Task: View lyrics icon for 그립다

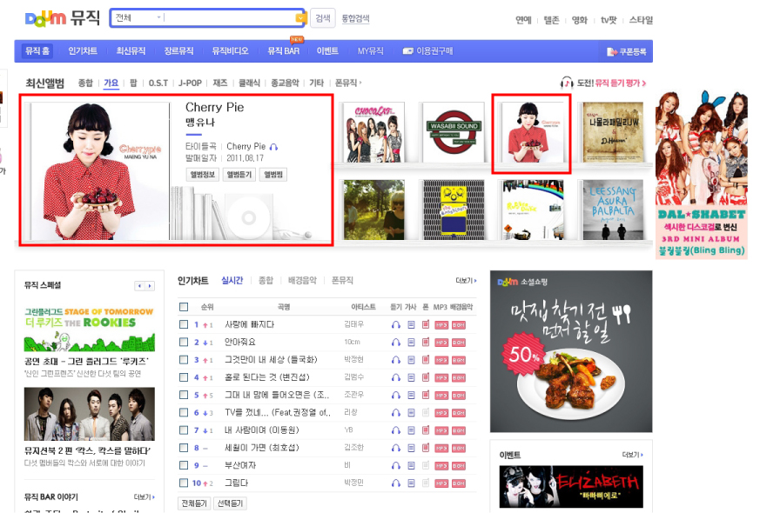Action: coord(411,483)
